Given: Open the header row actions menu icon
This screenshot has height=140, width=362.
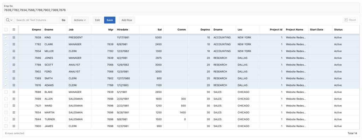Looking at the screenshot, I should point(14,30).
